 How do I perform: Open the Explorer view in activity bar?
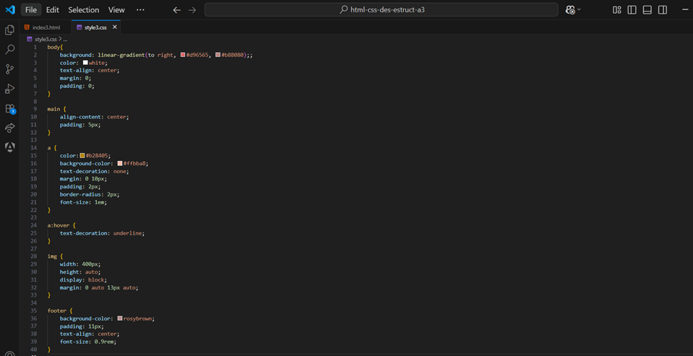[9, 30]
